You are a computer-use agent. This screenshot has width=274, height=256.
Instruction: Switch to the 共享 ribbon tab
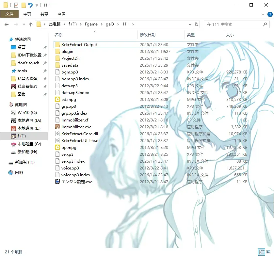coord(44,14)
